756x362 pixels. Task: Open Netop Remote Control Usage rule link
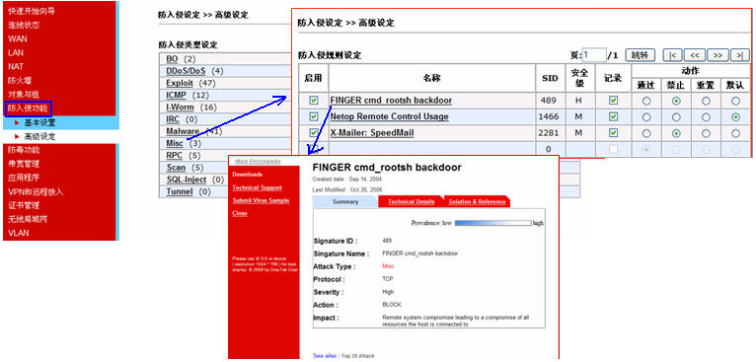point(389,116)
